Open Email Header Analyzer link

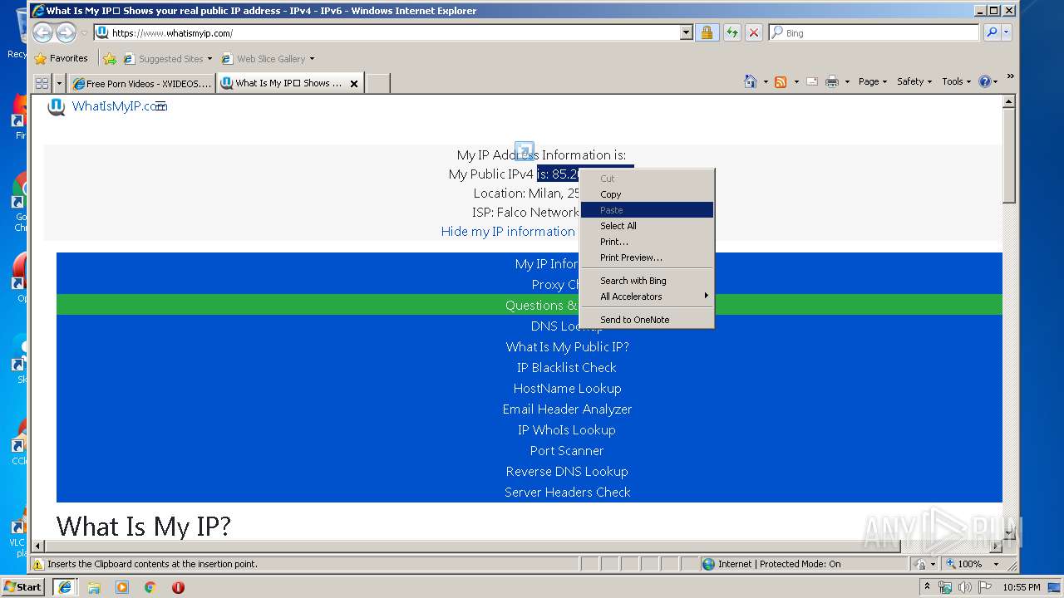pyautogui.click(x=567, y=409)
